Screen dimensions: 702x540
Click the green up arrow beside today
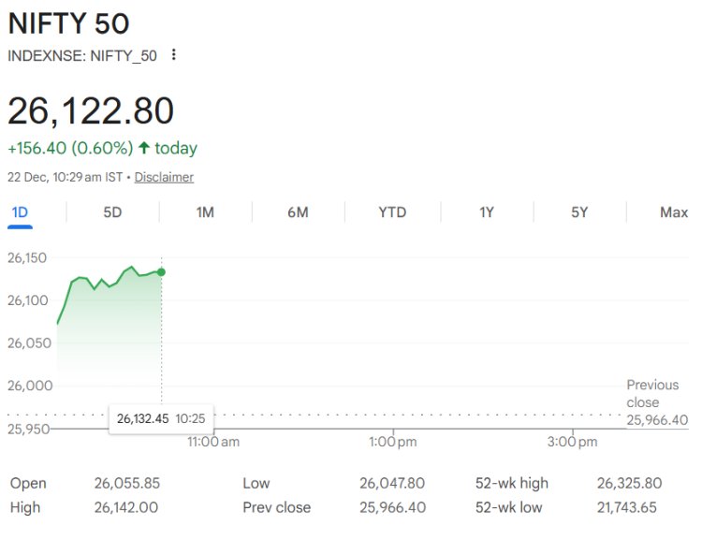(143, 148)
